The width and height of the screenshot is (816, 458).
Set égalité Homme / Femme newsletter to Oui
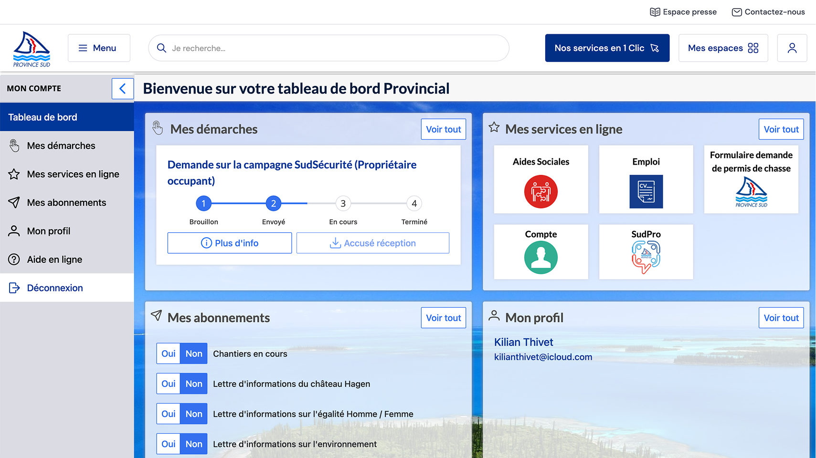coord(169,414)
